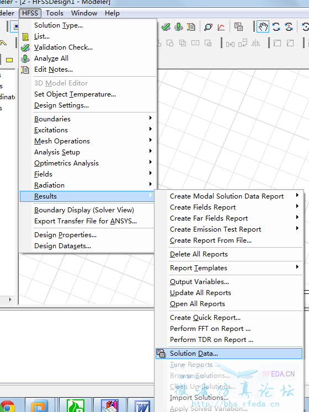
Task: Choose Solution Type from HFSS menu
Action: click(89, 25)
